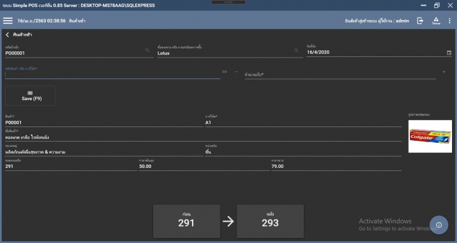Click the product code or barcode input
The width and height of the screenshot is (457, 243).
click(x=112, y=73)
